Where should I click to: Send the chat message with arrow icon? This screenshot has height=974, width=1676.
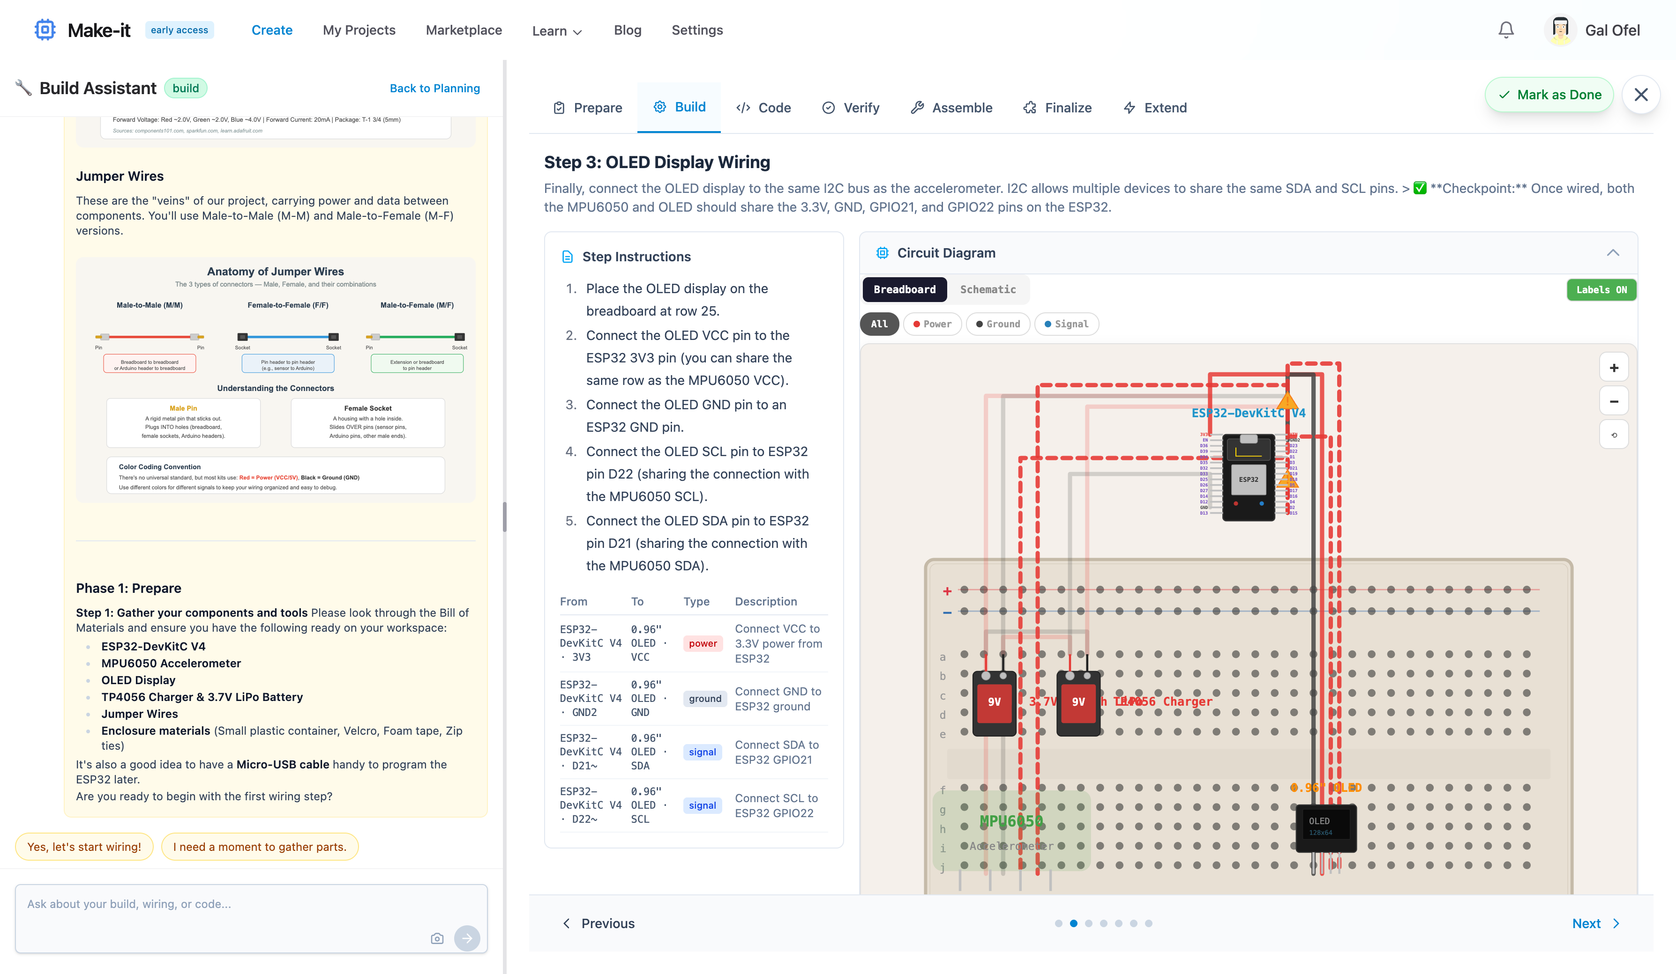468,938
